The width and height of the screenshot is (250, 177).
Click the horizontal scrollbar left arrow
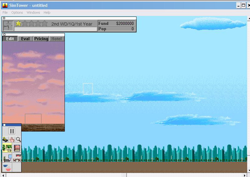(x=3, y=175)
